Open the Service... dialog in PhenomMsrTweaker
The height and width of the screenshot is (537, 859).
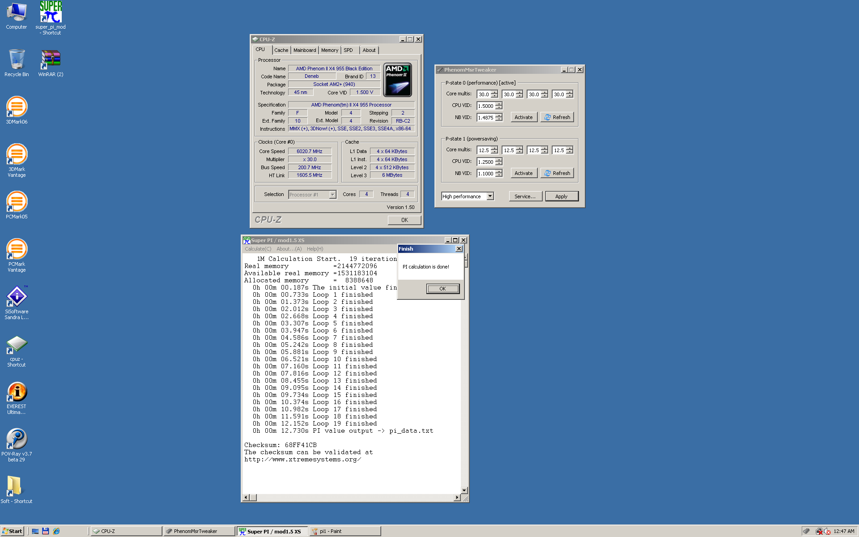[525, 196]
